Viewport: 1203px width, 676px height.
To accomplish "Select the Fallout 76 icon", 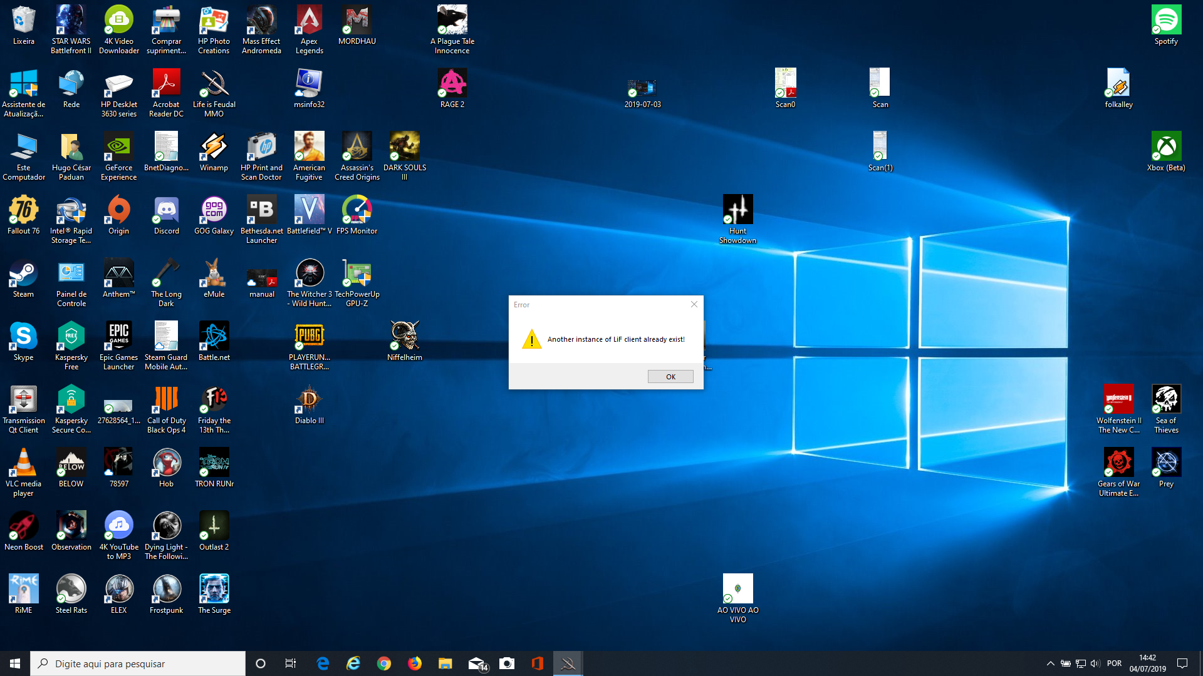I will coord(24,216).
